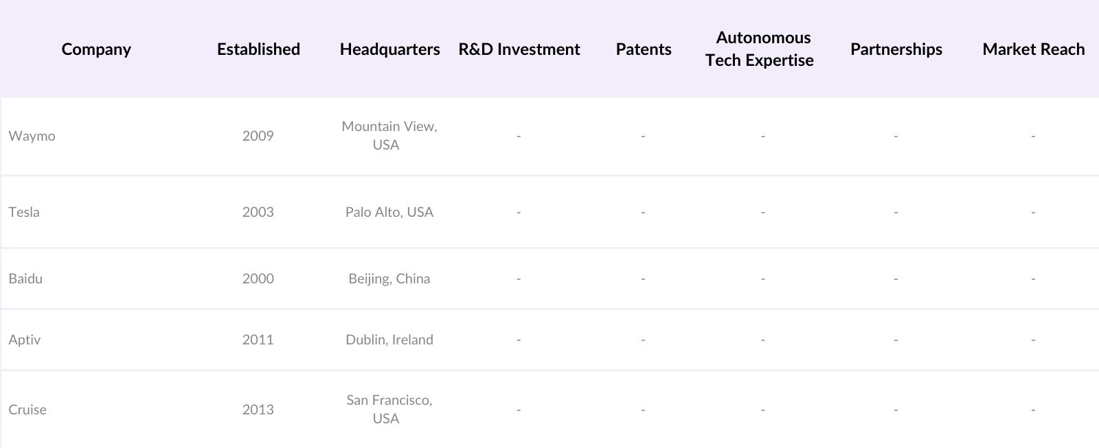Click Cruise's 2013 established year
The image size is (1099, 448).
click(x=258, y=410)
